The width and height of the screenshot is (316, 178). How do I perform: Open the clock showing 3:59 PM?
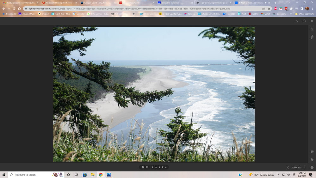[302, 175]
